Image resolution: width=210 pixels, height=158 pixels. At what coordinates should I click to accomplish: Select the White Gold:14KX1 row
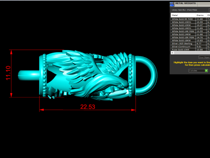coord(190,28)
